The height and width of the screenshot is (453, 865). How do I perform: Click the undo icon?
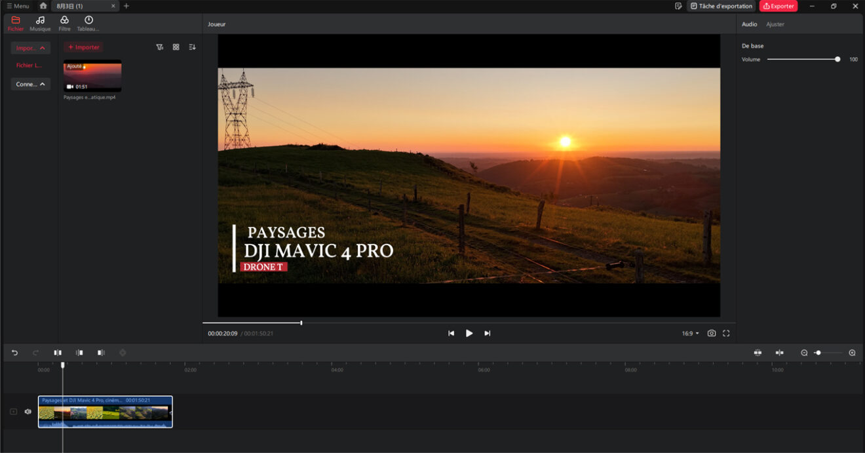(x=14, y=352)
